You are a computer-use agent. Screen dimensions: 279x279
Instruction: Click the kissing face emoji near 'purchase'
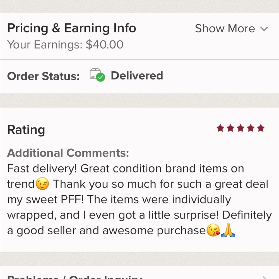pos(213,230)
